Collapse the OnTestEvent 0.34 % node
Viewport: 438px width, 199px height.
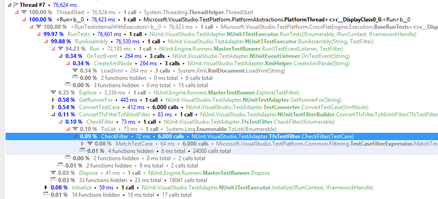tap(60, 56)
